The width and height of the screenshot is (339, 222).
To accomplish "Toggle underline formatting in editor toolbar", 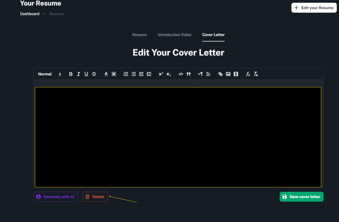I will click(86, 74).
